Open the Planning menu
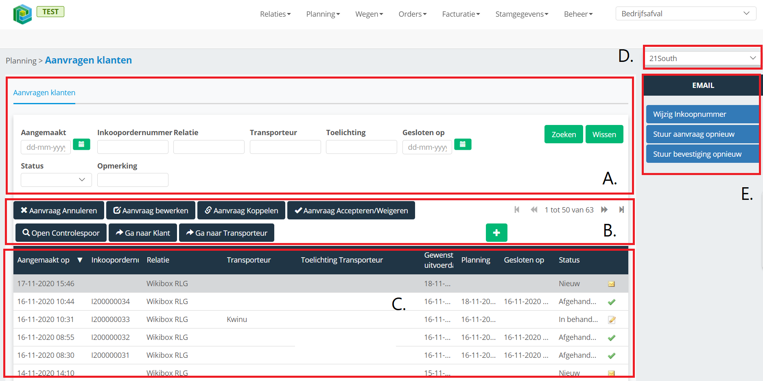Viewport: 763px width, 381px height. 323,14
